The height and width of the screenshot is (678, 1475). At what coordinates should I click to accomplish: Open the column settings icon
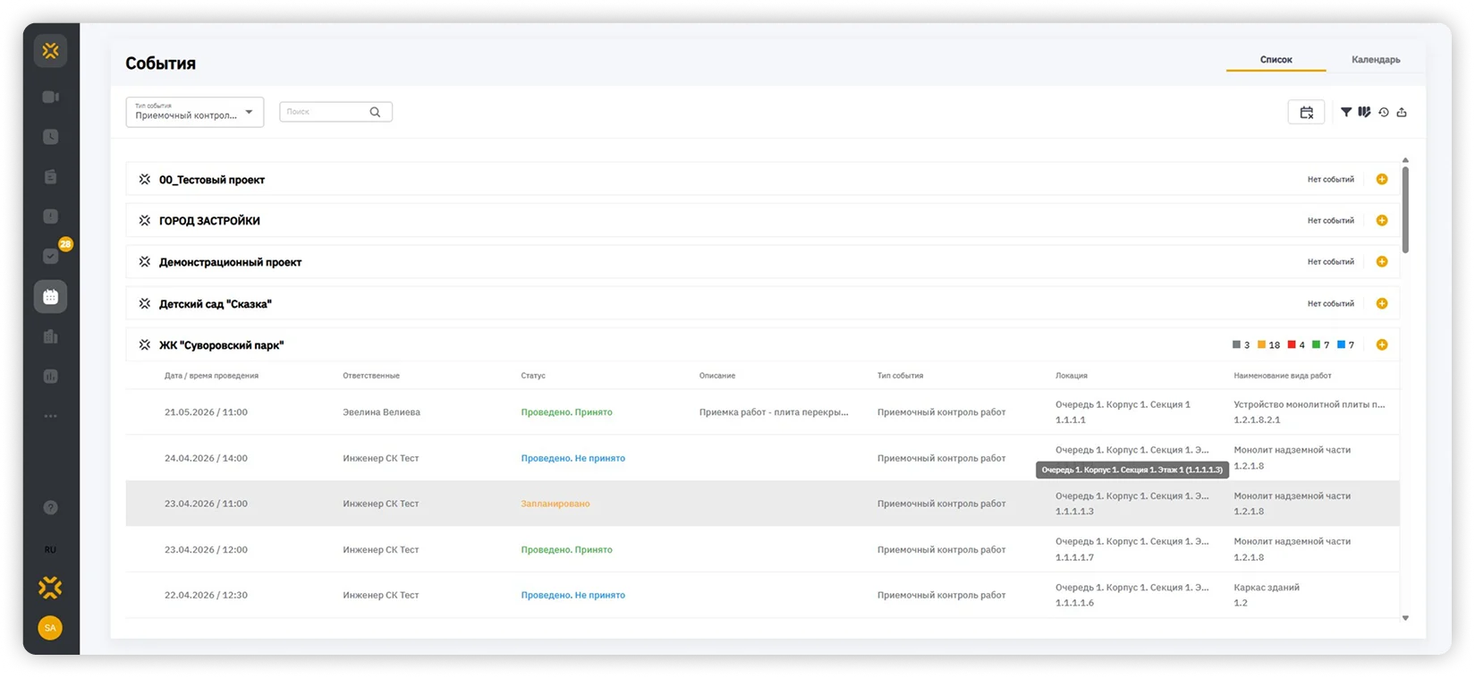(1364, 112)
